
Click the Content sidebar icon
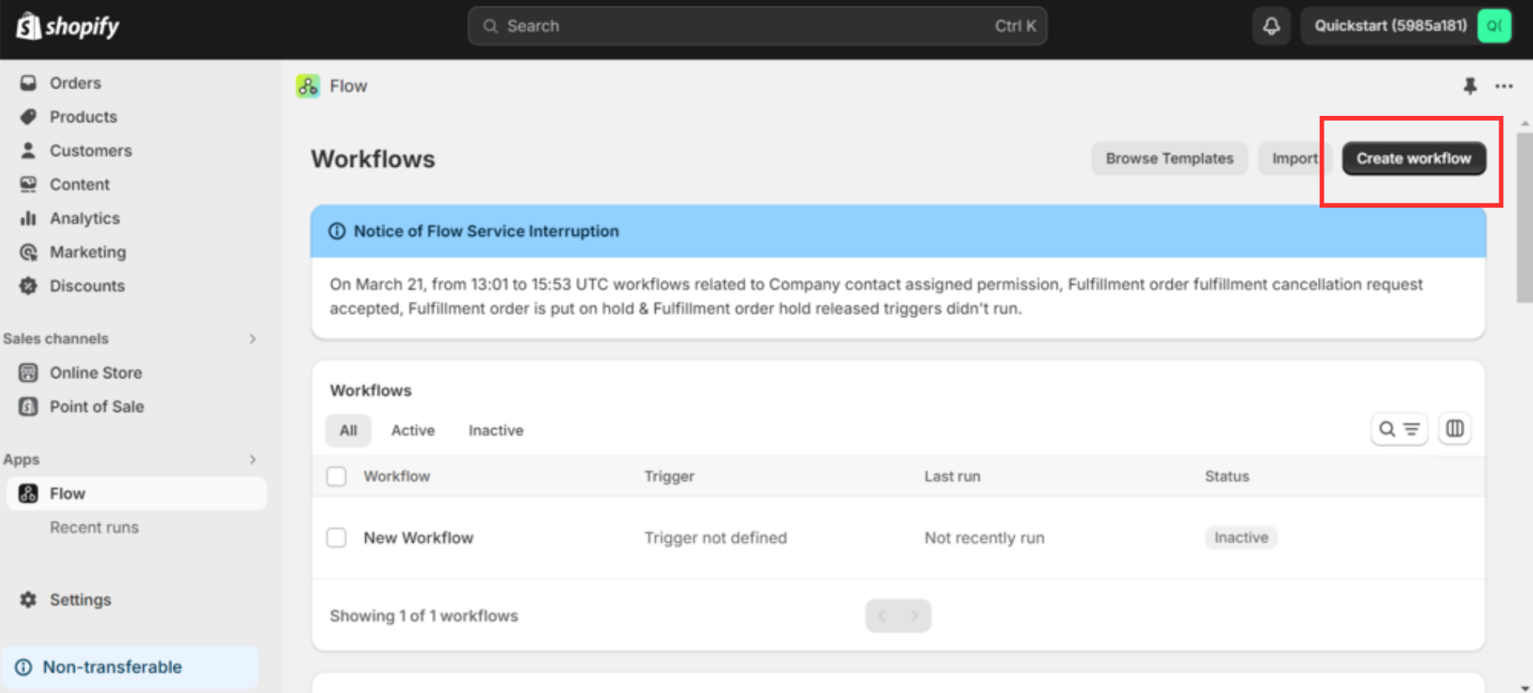coord(28,184)
